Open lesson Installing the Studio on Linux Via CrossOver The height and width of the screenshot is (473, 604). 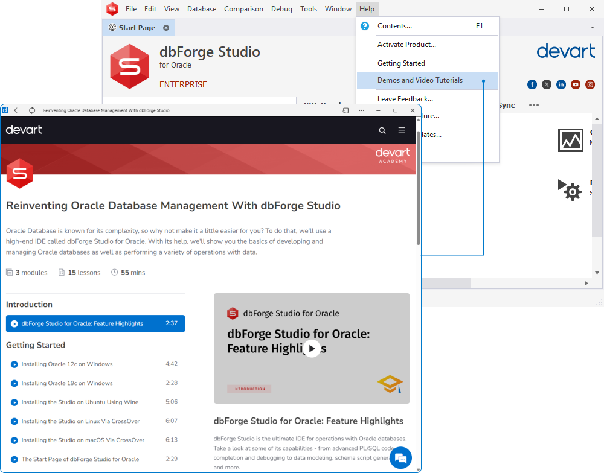tap(95, 421)
